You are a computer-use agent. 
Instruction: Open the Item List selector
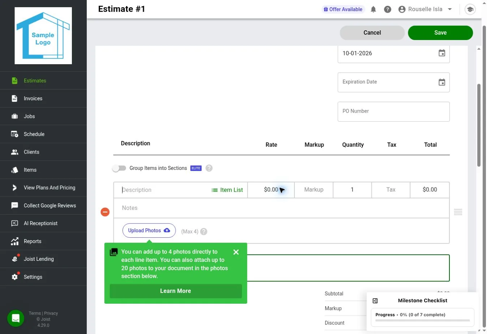(227, 190)
